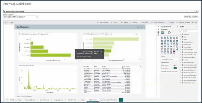202x103 pixels.
Task: Choose the decomposition tree visualization
Action: pos(177,49)
